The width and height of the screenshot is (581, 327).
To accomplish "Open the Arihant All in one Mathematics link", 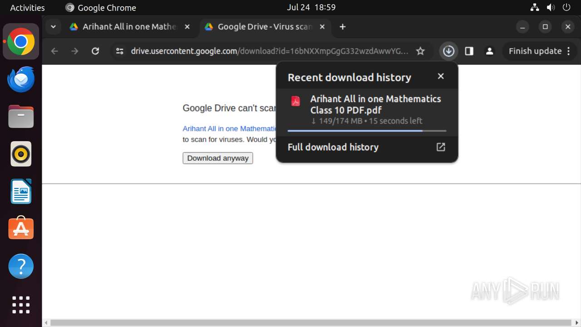I will 229,129.
